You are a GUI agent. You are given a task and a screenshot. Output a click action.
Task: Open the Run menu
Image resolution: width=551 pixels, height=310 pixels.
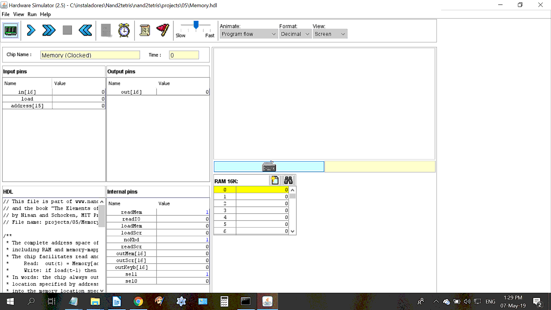pos(32,14)
